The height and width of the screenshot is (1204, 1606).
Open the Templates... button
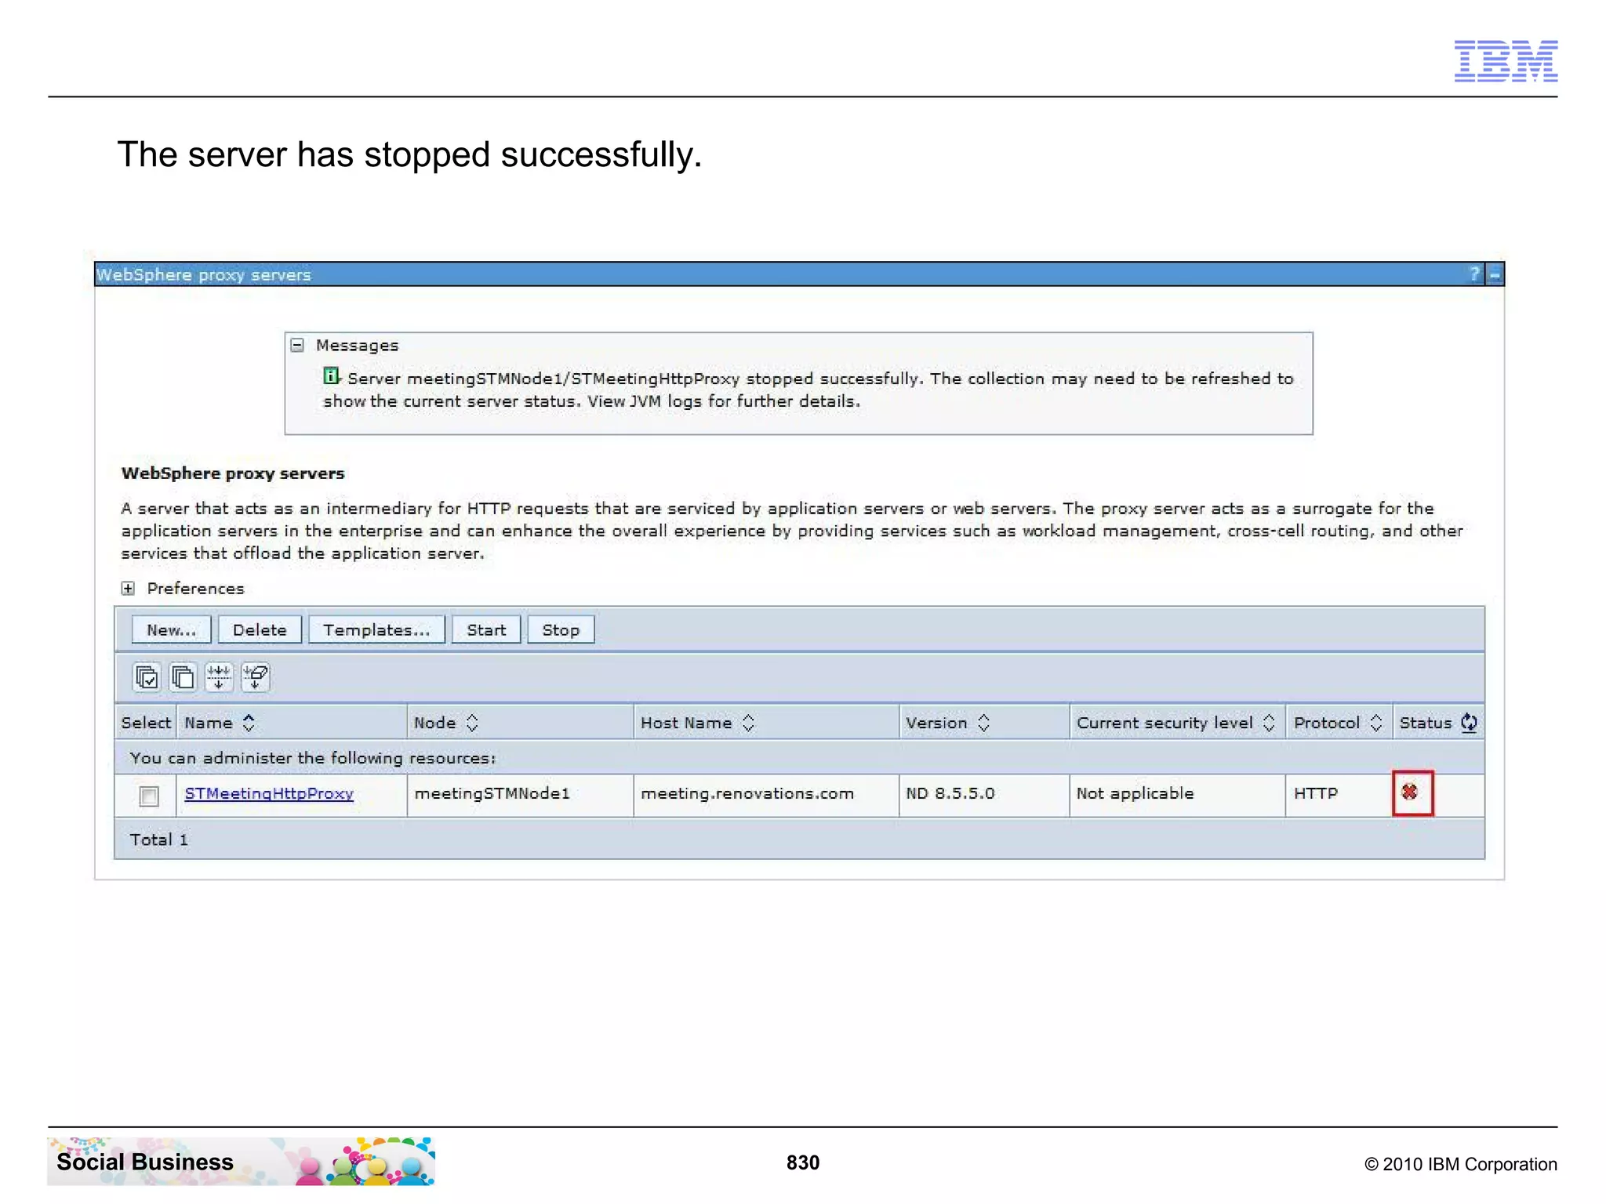tap(376, 630)
